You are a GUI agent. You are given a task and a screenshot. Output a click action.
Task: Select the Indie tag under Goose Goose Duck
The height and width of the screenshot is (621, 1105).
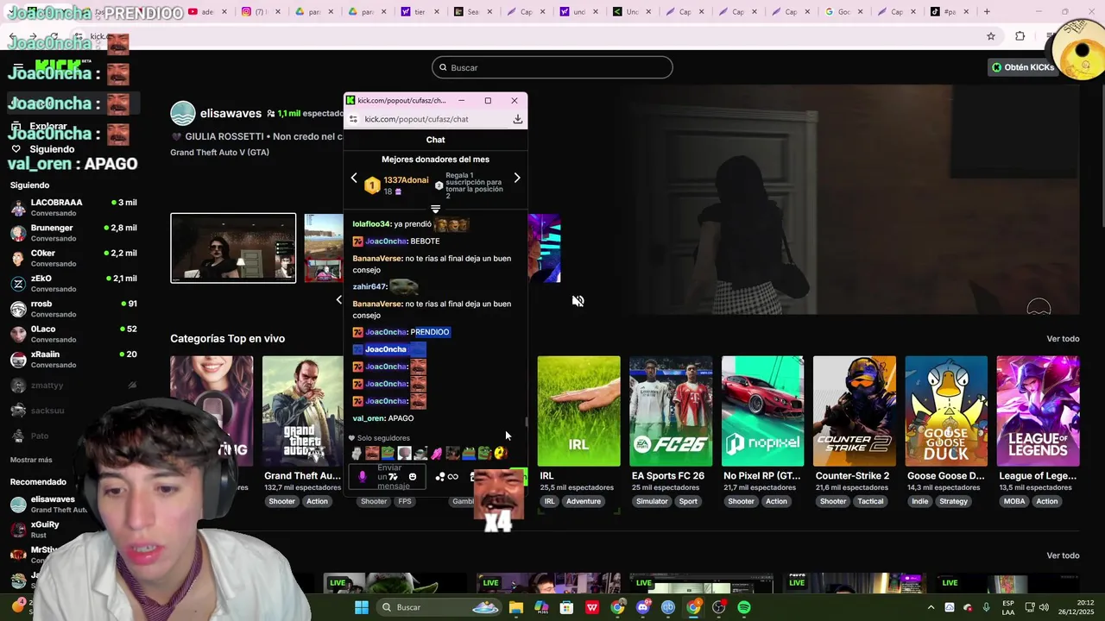919,501
